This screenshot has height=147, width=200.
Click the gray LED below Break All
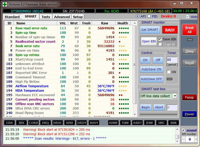tap(190, 40)
